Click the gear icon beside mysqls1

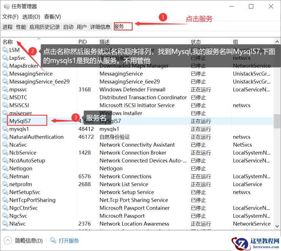pos(5,129)
